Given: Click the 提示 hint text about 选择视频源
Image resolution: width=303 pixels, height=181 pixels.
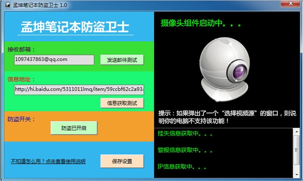Looking at the screenshot, I should pos(227,117).
